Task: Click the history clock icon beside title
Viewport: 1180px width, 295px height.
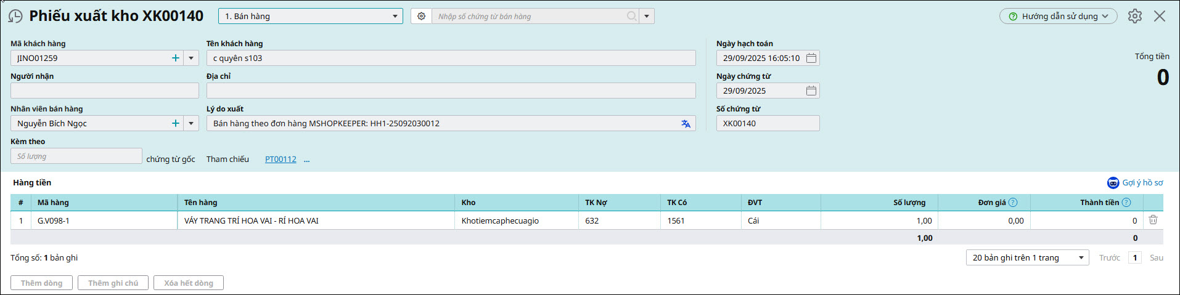Action: [x=15, y=17]
